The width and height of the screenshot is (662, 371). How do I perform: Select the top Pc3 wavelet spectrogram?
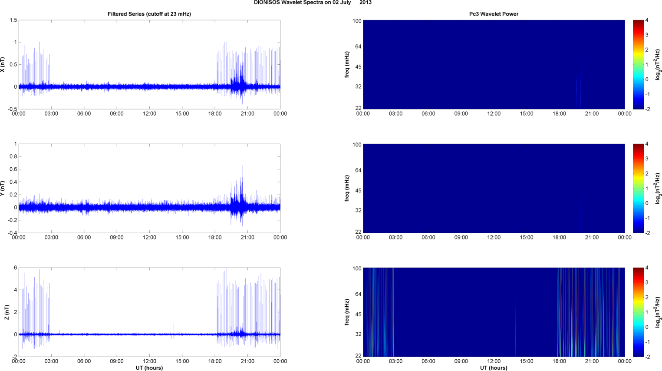(x=494, y=65)
